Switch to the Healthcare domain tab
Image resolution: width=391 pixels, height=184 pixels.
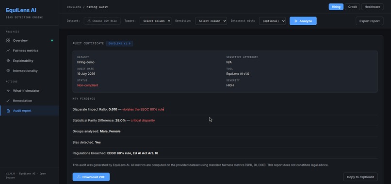(x=372, y=7)
